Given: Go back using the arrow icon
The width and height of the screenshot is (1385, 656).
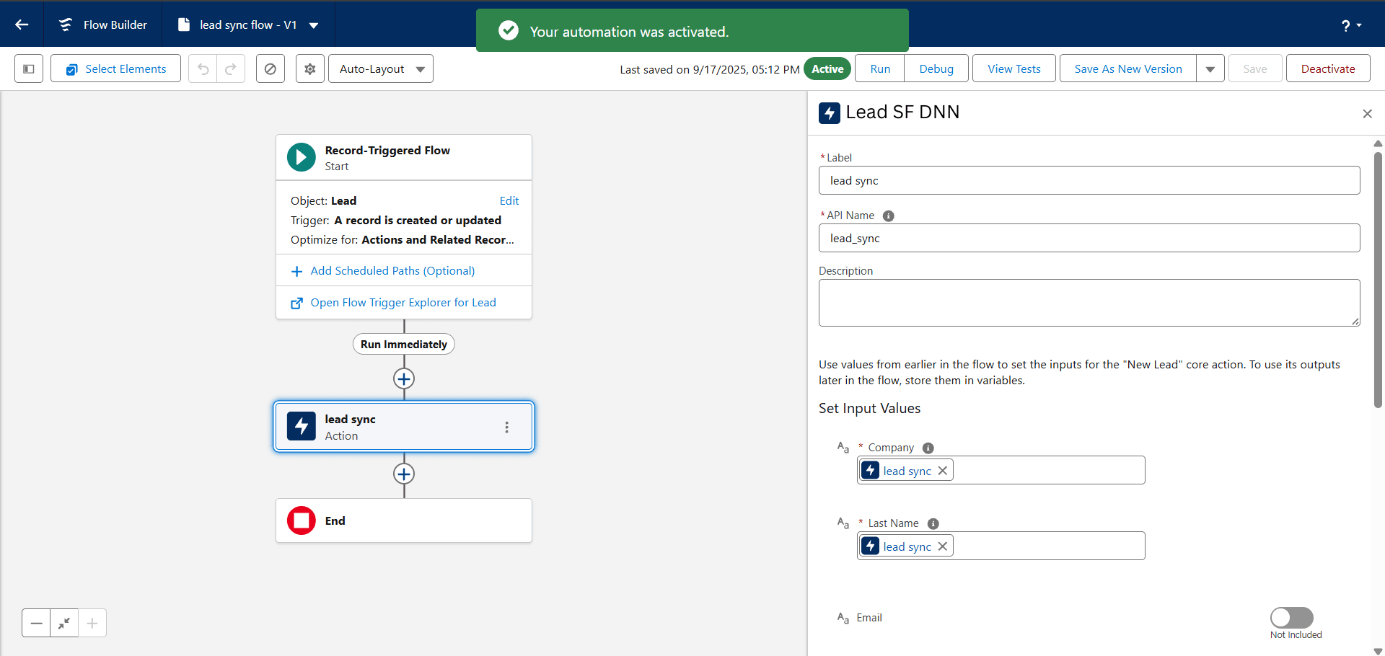Looking at the screenshot, I should pyautogui.click(x=22, y=25).
